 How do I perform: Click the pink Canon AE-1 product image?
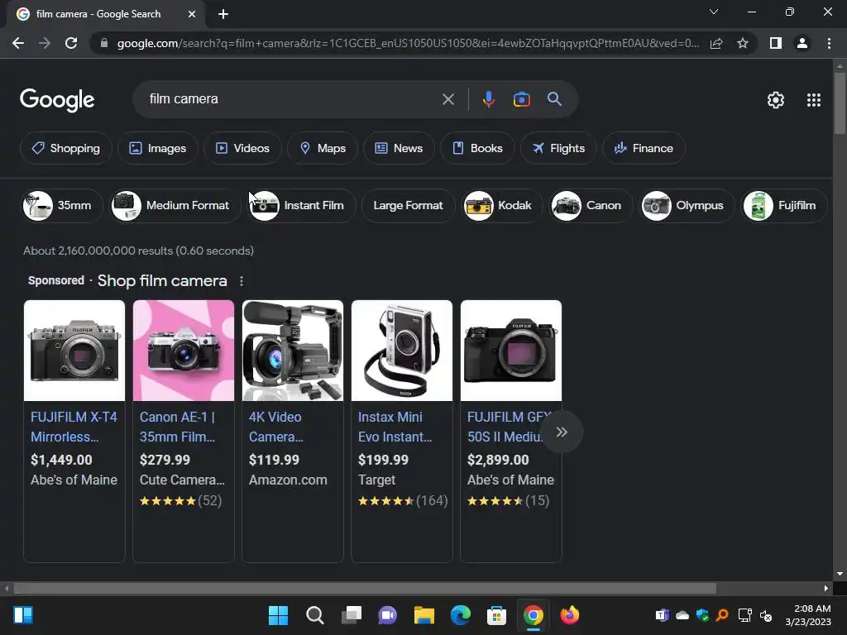[184, 351]
